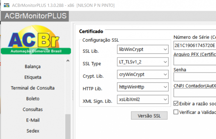Select Etiqueta in the sidebar menu
The width and height of the screenshot is (216, 139).
(x=33, y=77)
